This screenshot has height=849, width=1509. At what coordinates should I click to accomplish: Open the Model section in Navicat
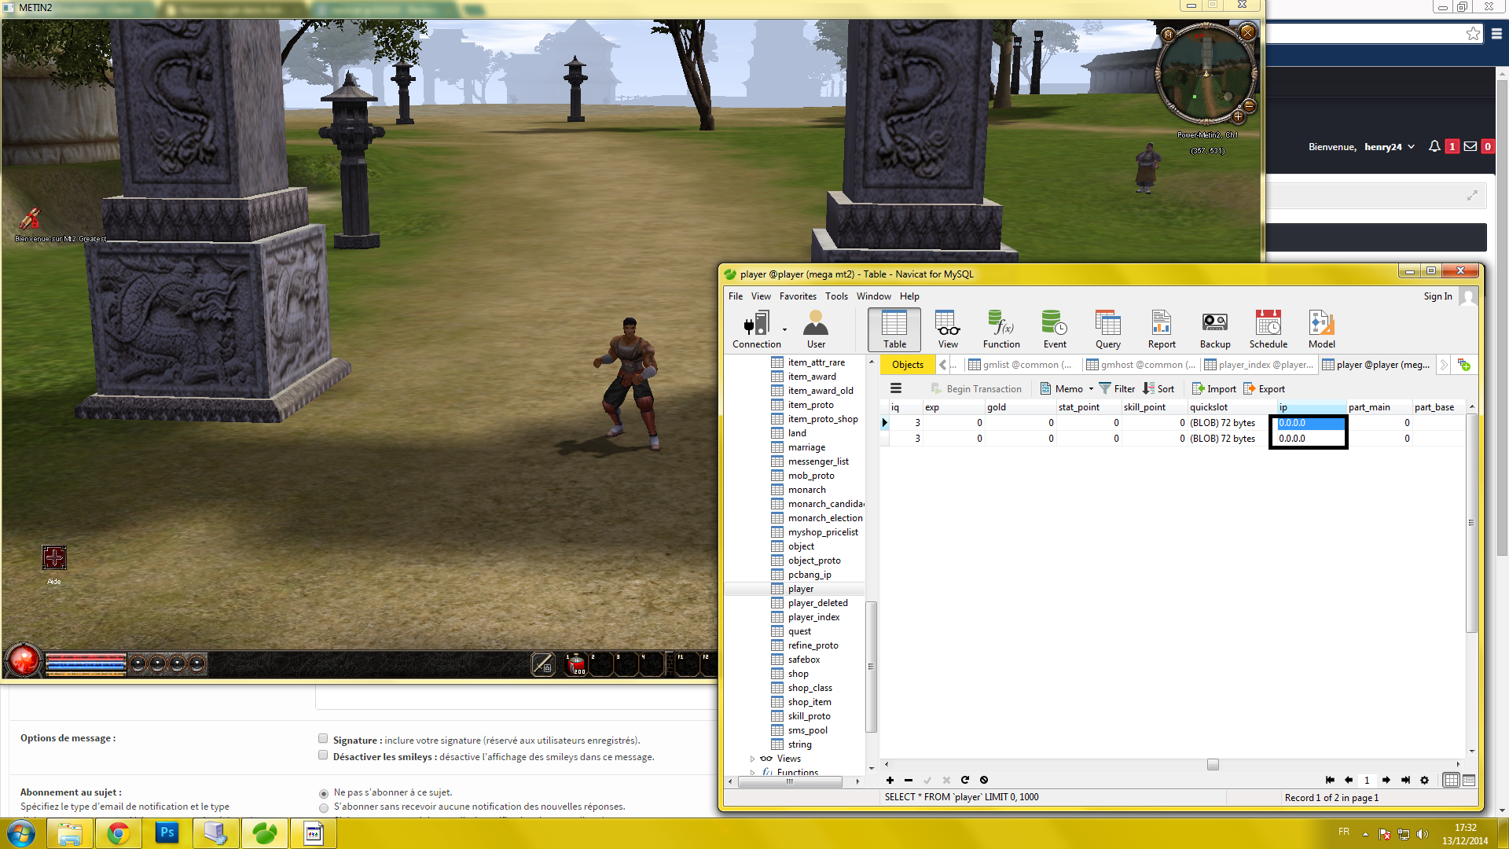(1322, 329)
